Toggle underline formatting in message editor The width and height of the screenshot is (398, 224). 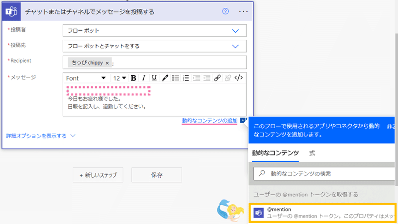[154, 78]
